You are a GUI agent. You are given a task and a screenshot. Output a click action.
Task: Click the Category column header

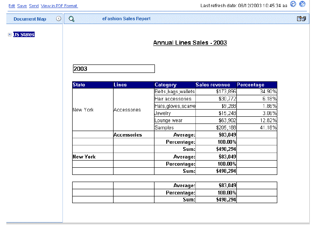[175, 85]
